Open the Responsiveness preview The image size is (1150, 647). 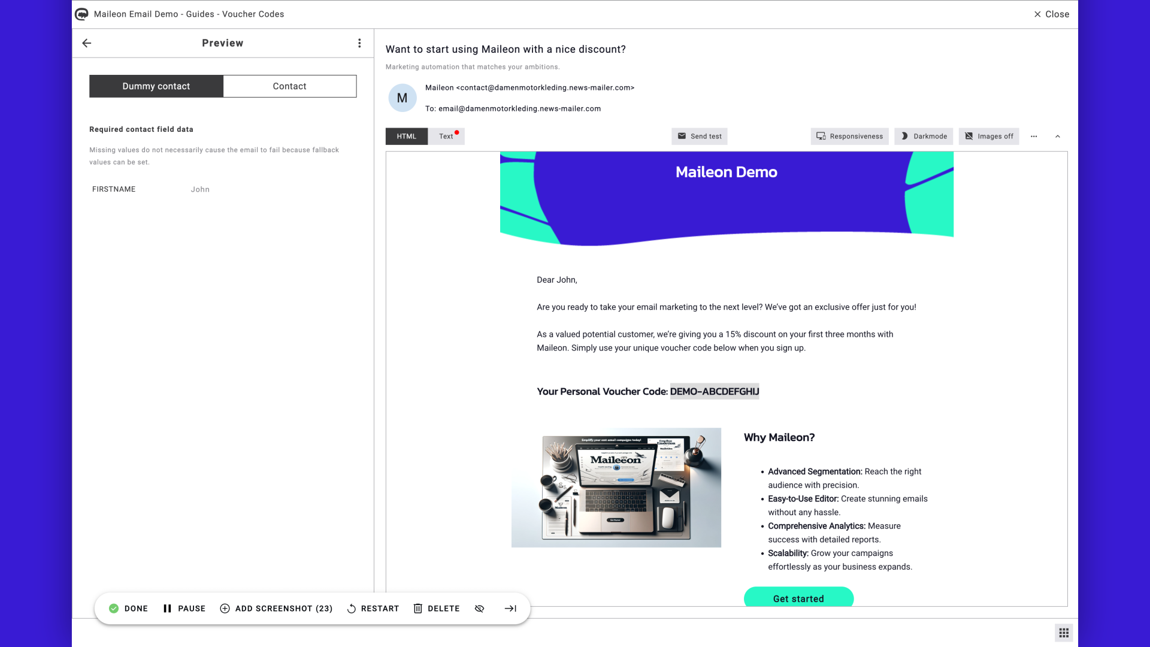(x=850, y=137)
